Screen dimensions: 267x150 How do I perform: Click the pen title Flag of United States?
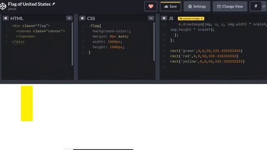29,4
